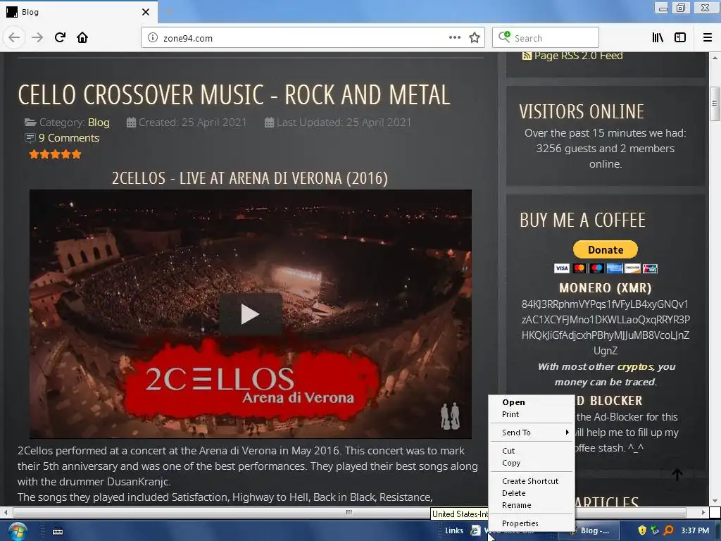
Task: Click the Last Updated calendar icon
Action: click(x=269, y=123)
